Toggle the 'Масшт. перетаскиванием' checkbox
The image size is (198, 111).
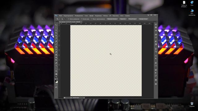[x=92, y=19]
